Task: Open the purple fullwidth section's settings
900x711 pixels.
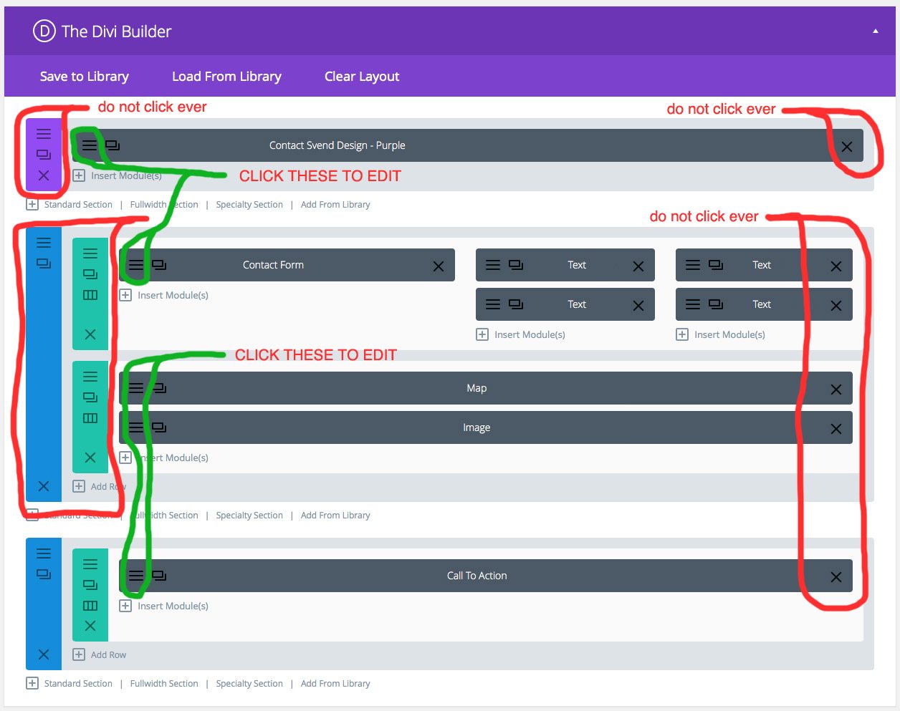Action: point(44,134)
